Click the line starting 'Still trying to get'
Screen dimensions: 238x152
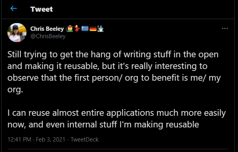113,55
